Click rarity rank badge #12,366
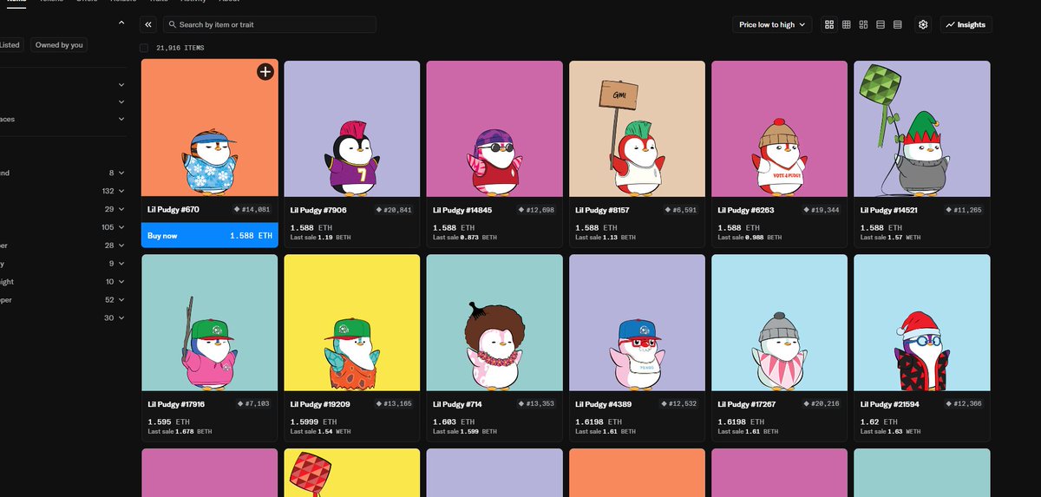 964,403
